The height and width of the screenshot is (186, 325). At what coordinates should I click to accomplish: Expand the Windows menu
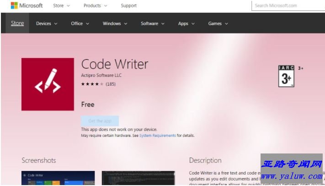[115, 23]
